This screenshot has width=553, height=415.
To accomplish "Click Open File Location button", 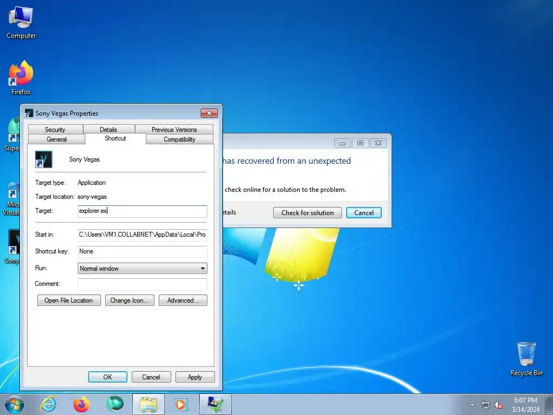I will pos(69,300).
